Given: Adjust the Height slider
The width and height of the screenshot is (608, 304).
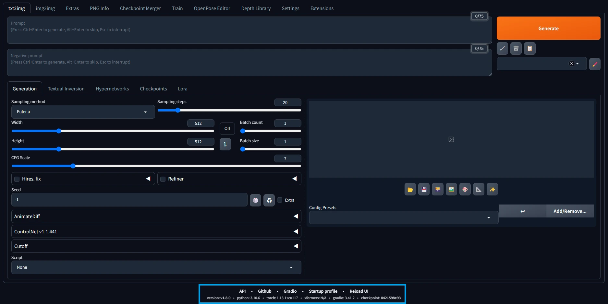Looking at the screenshot, I should point(113,149).
